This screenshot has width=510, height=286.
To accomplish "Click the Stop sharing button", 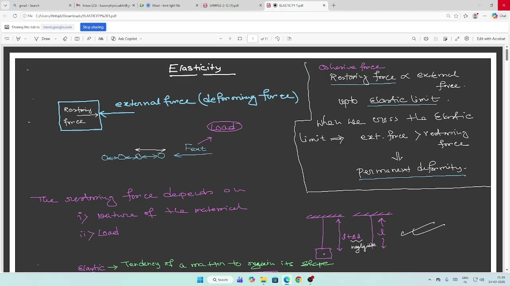I will [x=93, y=27].
